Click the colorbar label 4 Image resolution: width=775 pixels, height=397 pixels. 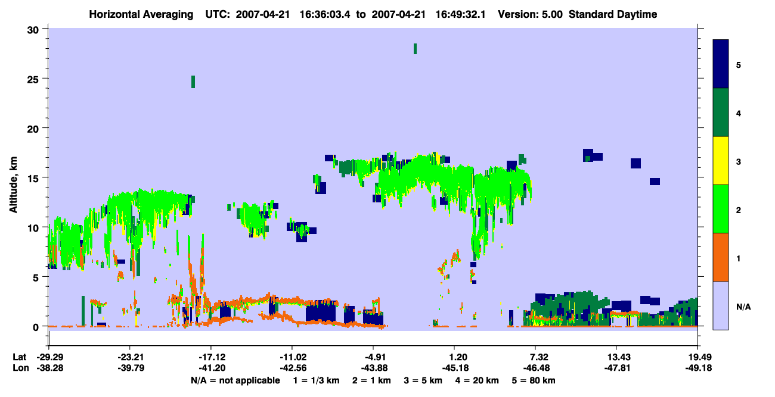point(739,112)
